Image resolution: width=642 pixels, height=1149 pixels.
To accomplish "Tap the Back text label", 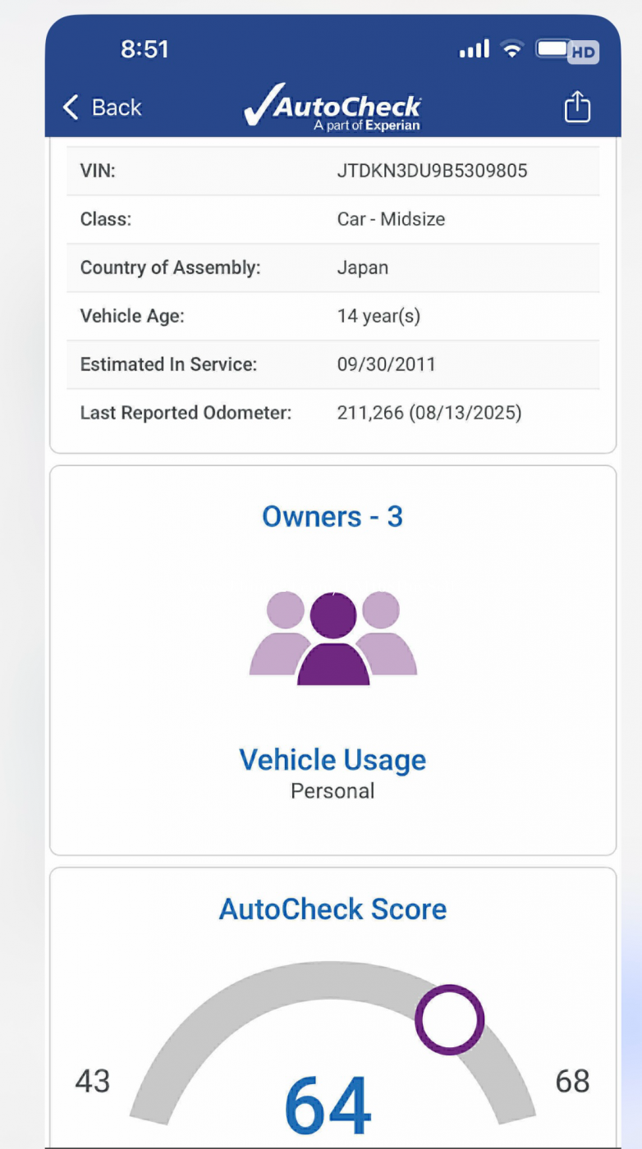I will click(117, 108).
